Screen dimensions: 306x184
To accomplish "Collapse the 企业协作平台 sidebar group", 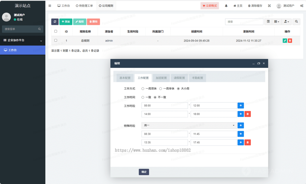I will (x=22, y=40).
